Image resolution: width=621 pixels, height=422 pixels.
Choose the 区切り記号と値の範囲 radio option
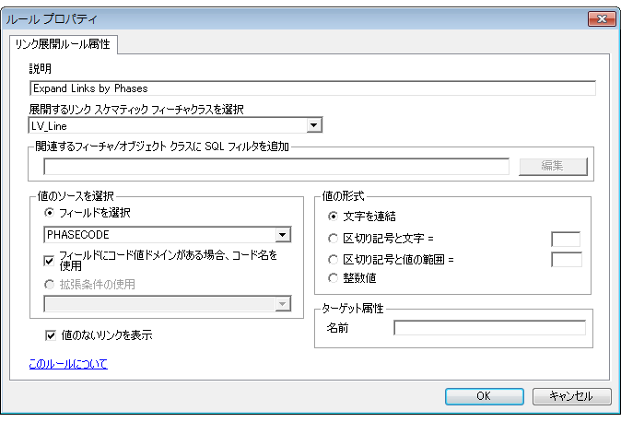(333, 259)
